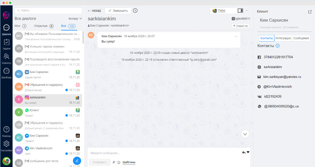The width and height of the screenshot is (315, 167).
Task: Switch to Все dialogs tab
Action: coord(68,26)
